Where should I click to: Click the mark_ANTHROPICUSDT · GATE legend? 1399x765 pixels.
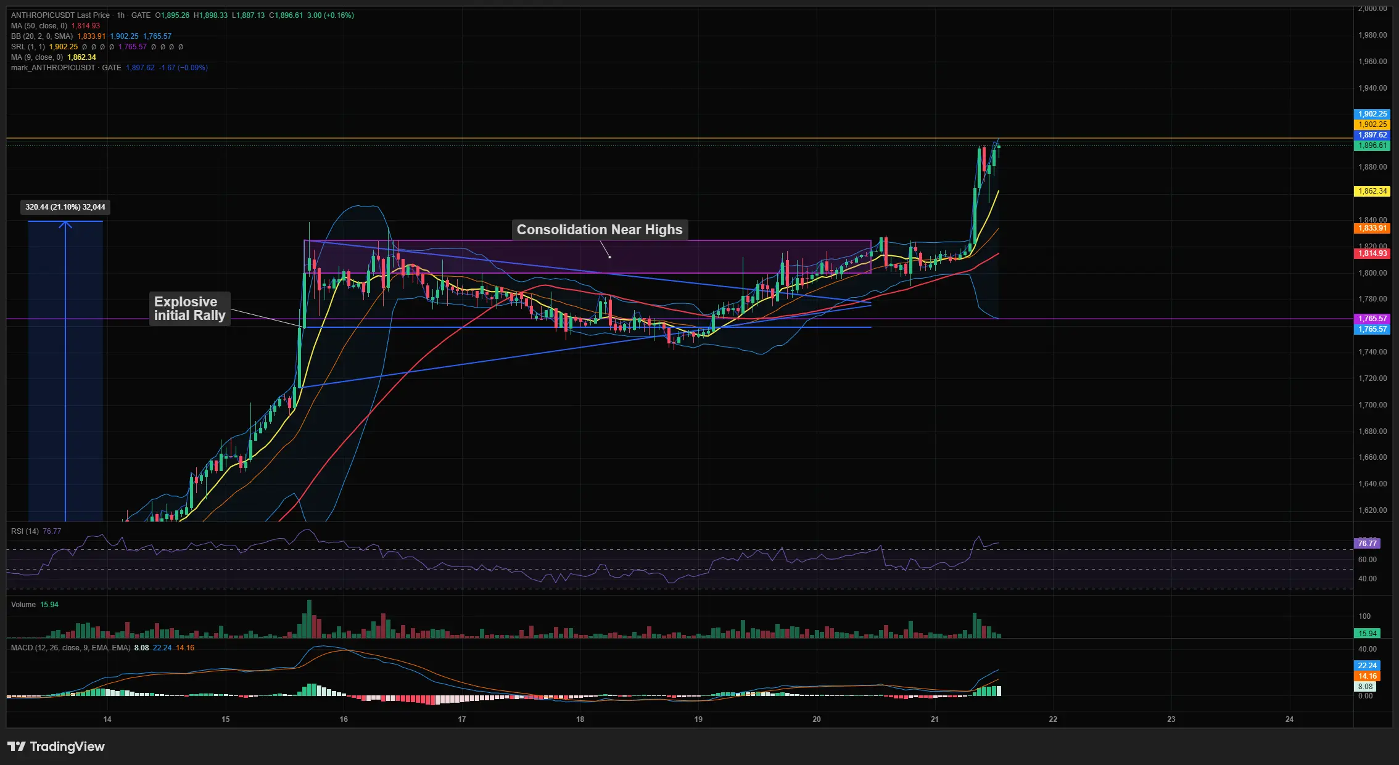point(66,68)
